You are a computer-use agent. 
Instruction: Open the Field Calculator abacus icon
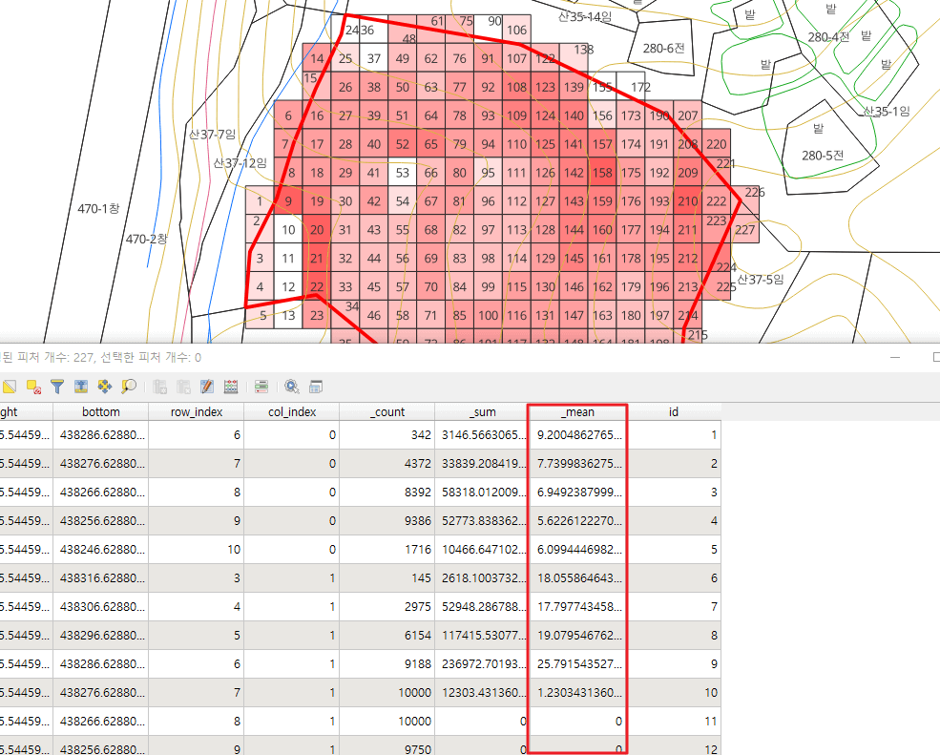point(230,386)
